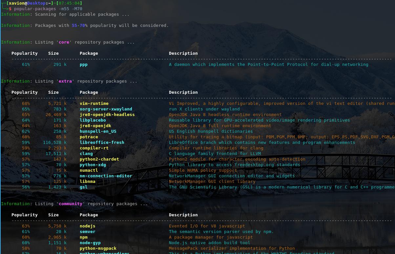Click the size value "85 k"

click(x=61, y=137)
